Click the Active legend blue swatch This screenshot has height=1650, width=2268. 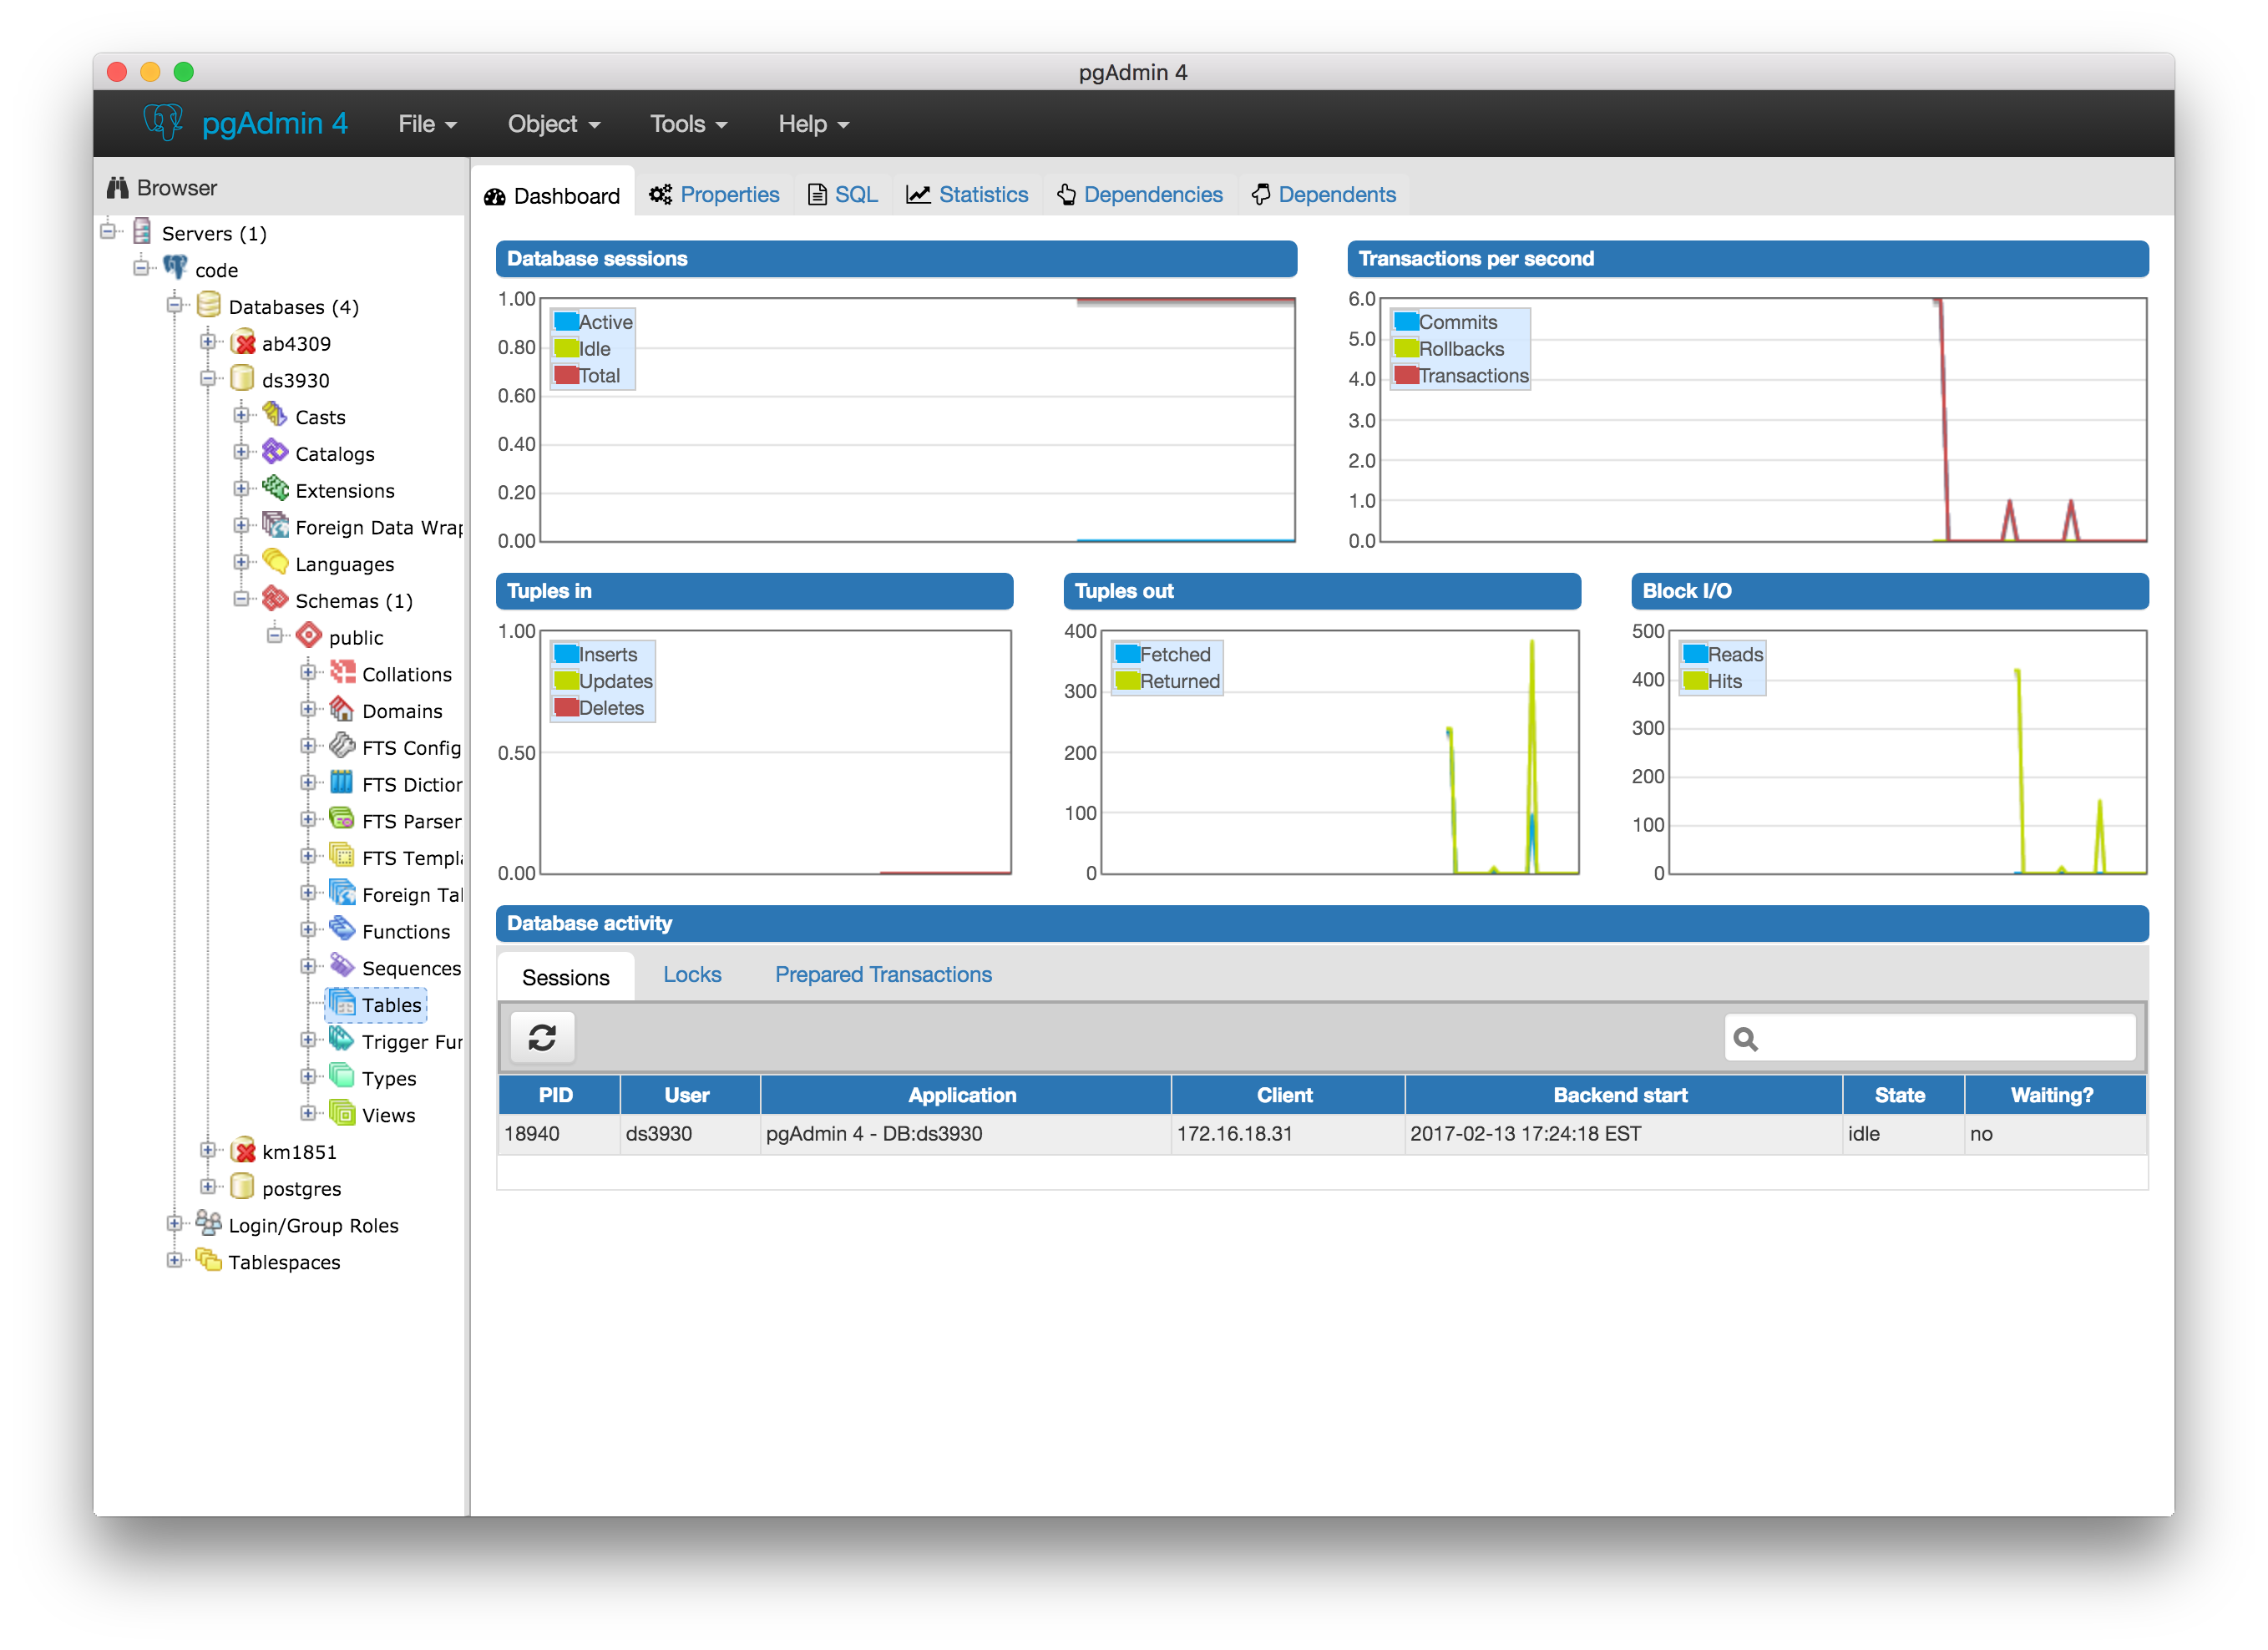pyautogui.click(x=566, y=321)
